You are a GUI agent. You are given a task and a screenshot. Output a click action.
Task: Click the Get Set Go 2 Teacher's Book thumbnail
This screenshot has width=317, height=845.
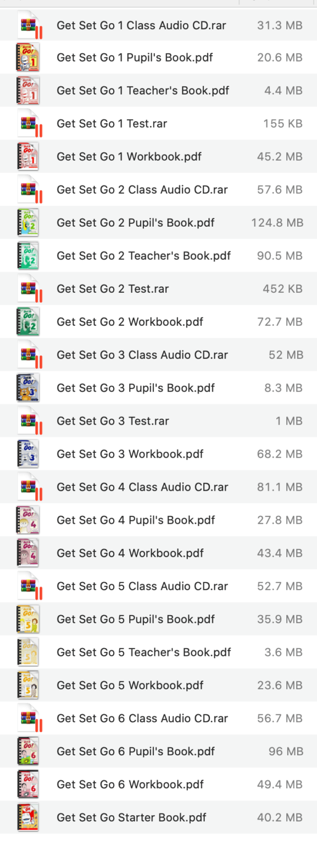[29, 256]
